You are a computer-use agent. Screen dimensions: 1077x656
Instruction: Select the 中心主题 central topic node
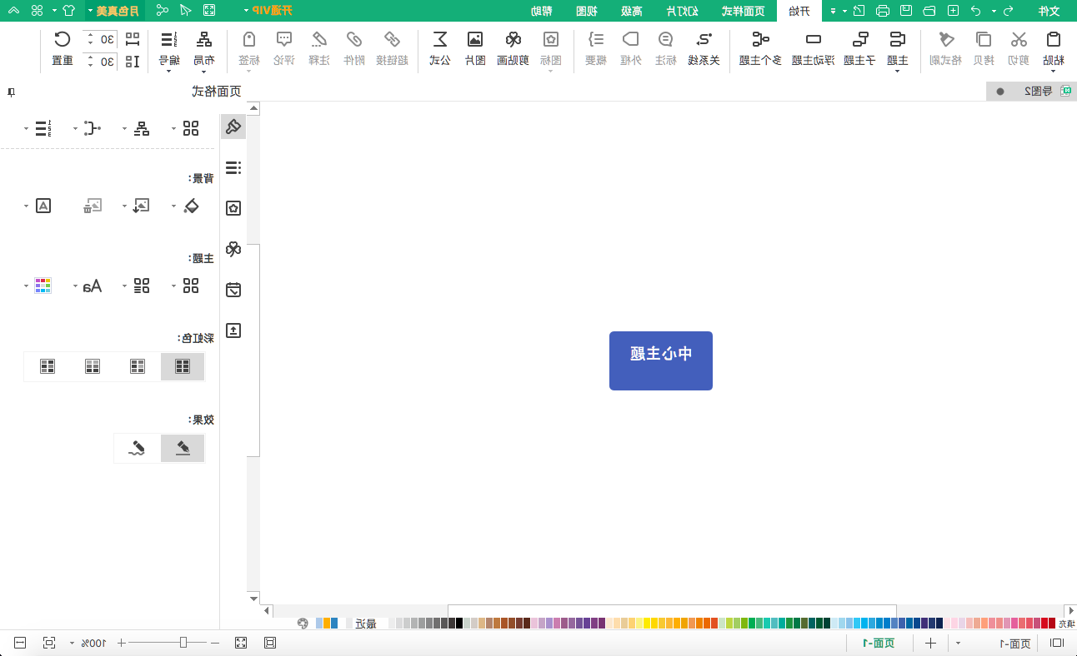click(661, 360)
